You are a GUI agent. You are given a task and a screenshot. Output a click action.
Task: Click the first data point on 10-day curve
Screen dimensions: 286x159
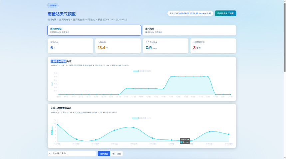click(x=58, y=125)
